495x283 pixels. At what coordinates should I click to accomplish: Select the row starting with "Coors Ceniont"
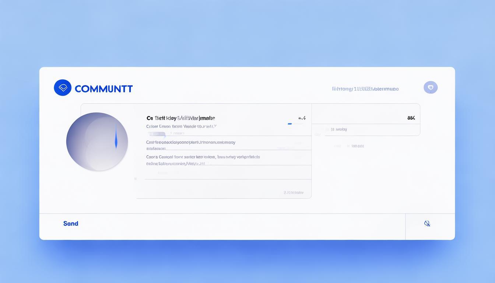pyautogui.click(x=203, y=157)
